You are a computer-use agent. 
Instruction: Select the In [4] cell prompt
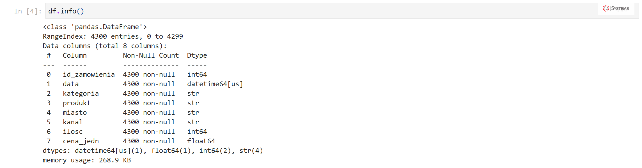(28, 11)
